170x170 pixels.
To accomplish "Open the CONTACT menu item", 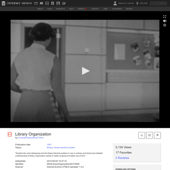I will (x=95, y=9).
